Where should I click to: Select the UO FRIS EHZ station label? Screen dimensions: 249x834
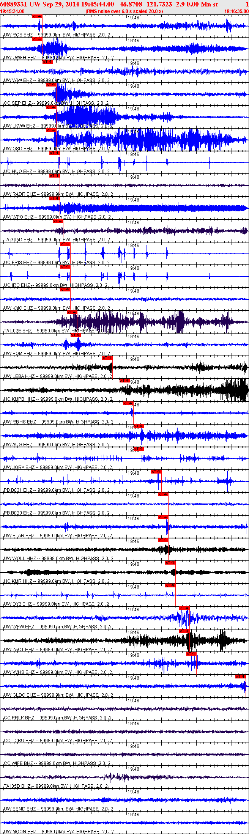tap(18, 263)
